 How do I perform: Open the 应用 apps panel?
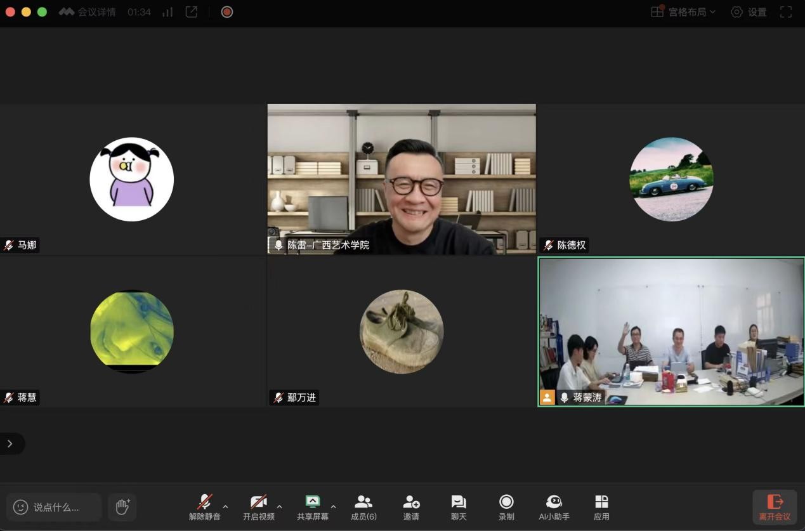coord(601,508)
